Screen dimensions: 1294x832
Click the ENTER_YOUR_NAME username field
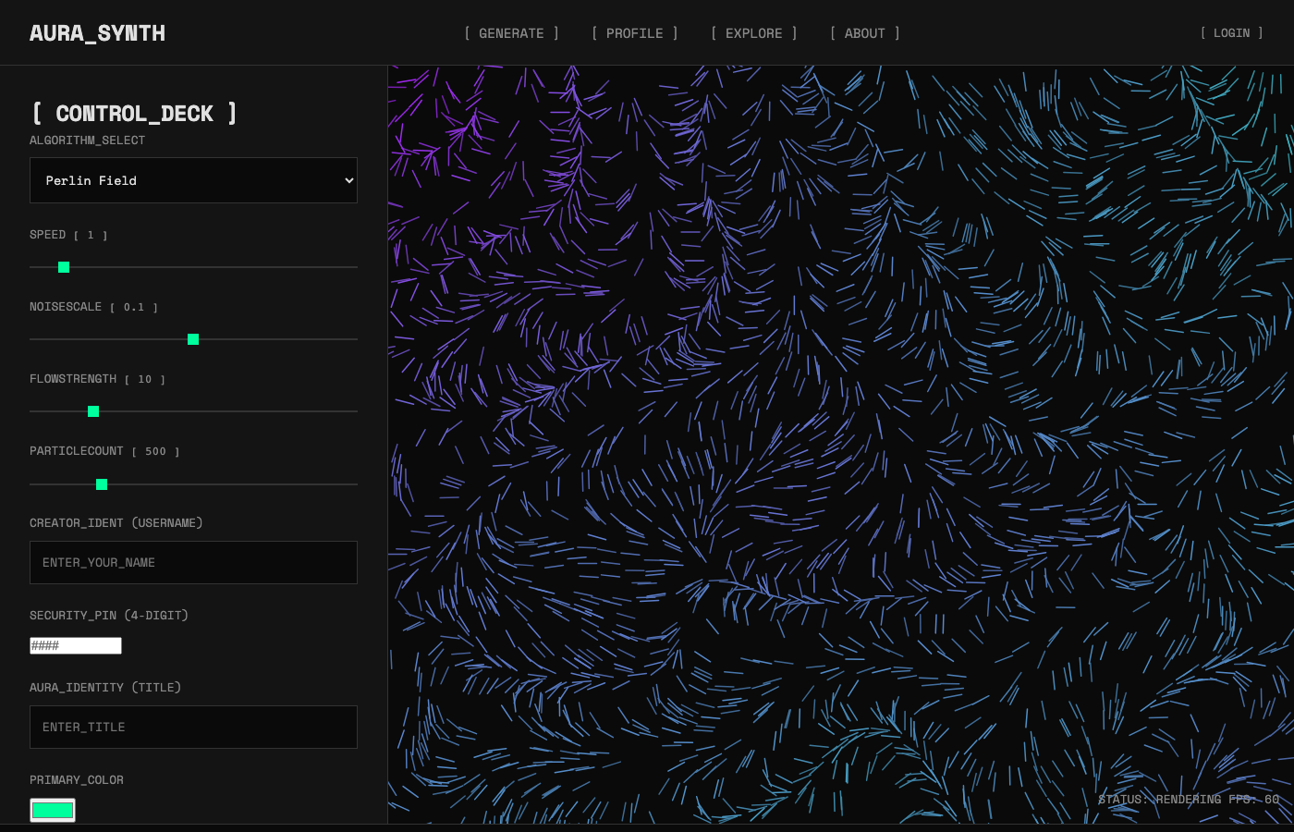click(x=193, y=562)
